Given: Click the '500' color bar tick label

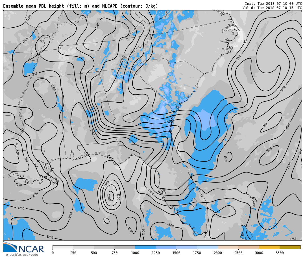Looking at the screenshot, I should (94, 253).
